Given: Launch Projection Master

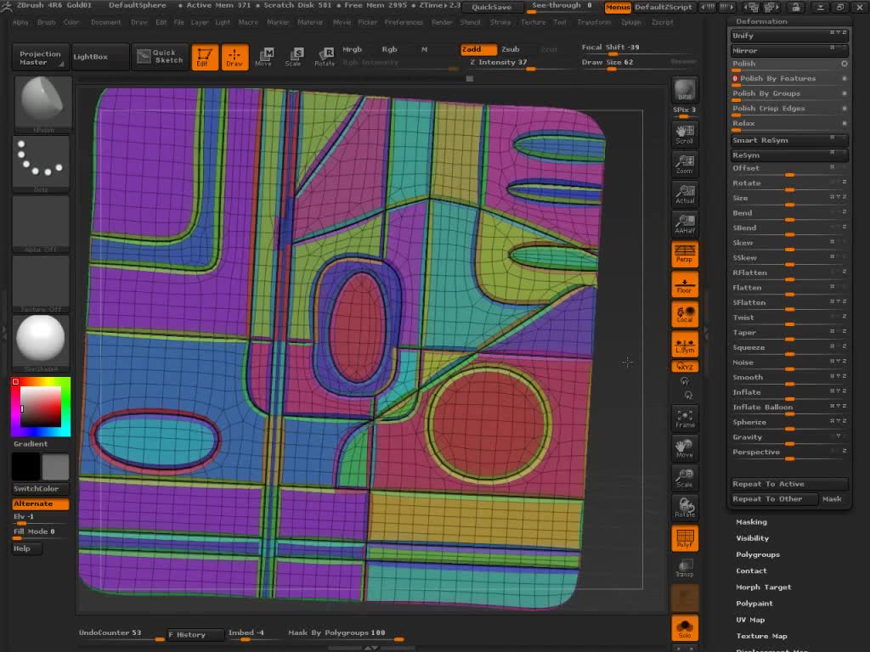Looking at the screenshot, I should point(41,57).
